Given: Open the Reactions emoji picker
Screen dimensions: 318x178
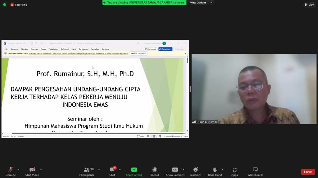Looking at the screenshot, I should coord(195,170).
